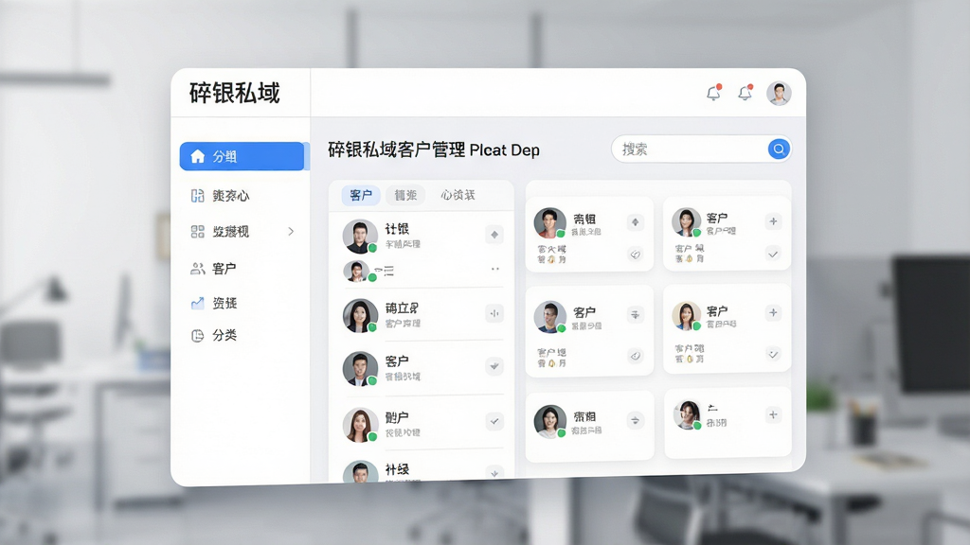
Task: Open the sidebar item with the trend chart icon
Action: coord(214,304)
